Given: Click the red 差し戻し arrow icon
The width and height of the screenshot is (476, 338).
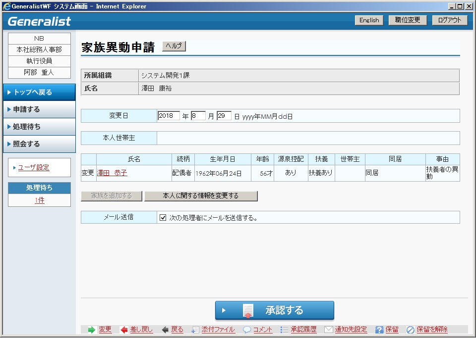Looking at the screenshot, I should tap(124, 330).
